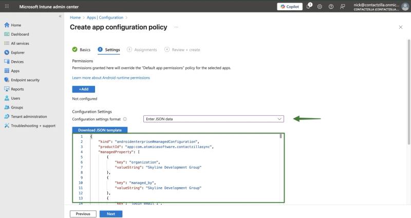Click the Users icon in sidebar
The height and width of the screenshot is (218, 411).
(7, 98)
